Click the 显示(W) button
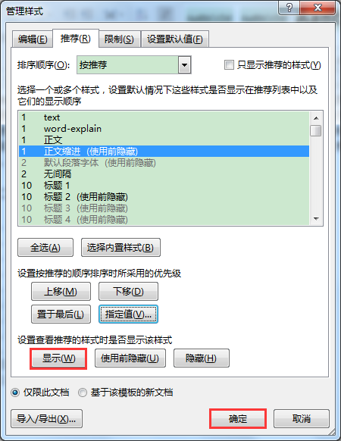Viewport: 341px width, 441px height. (58, 358)
